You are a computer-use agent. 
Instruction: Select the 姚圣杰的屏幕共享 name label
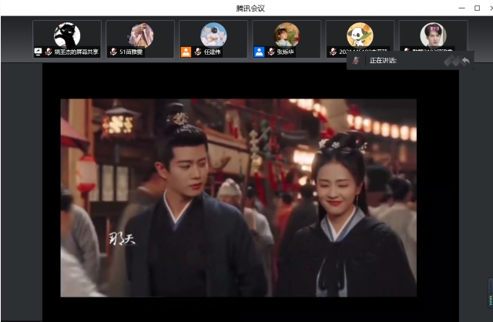(76, 52)
